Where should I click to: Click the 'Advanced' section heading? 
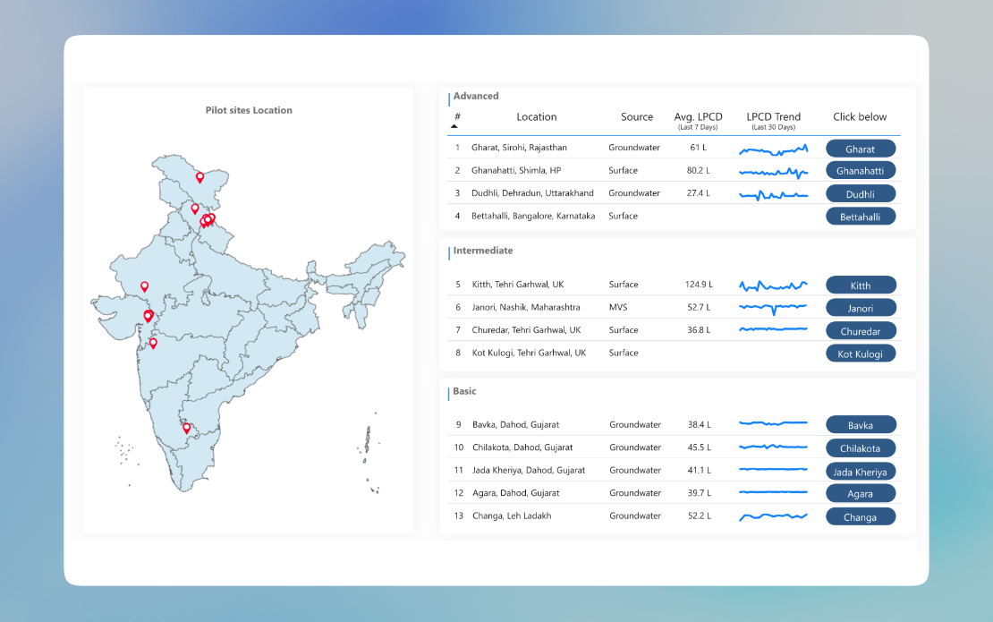(476, 97)
